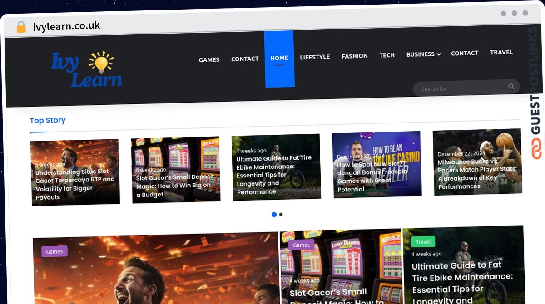
Task: Click the highlighted Home tab
Action: pyautogui.click(x=279, y=58)
